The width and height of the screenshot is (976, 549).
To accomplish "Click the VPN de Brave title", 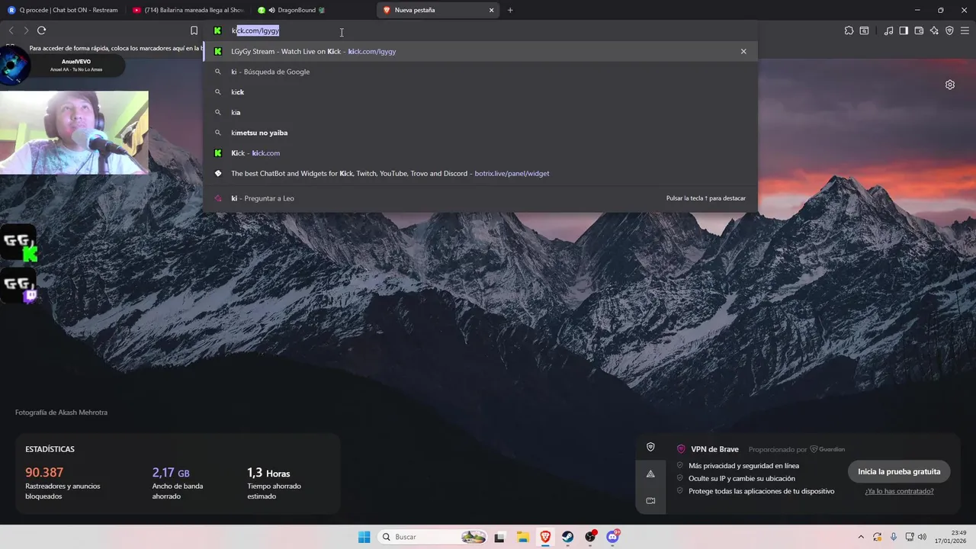I will click(x=716, y=449).
